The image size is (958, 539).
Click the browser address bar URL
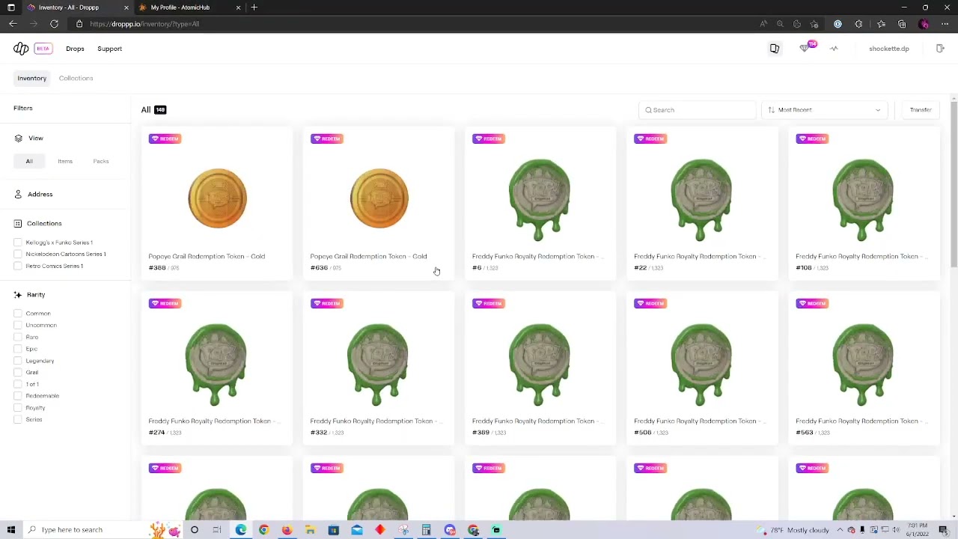point(144,24)
